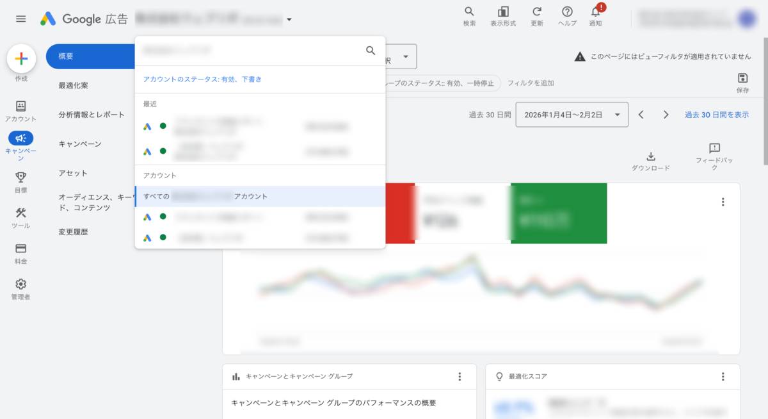Open the フィードバック feedback icon

tap(715, 149)
